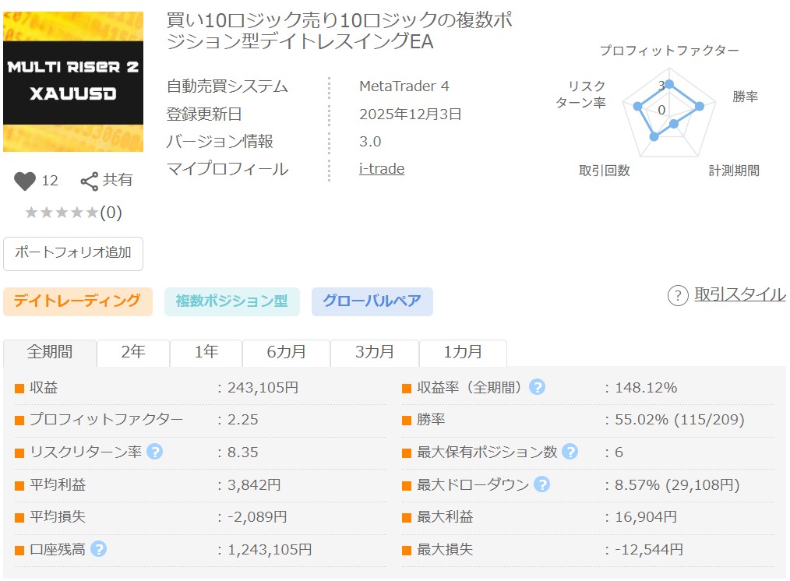
Task: Open the i-trade profile link
Action: [381, 169]
